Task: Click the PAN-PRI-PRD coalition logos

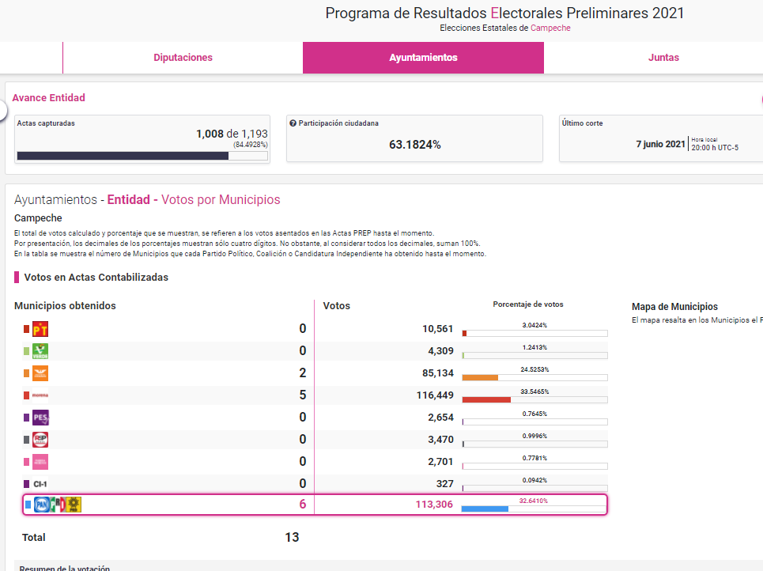Action: (58, 505)
